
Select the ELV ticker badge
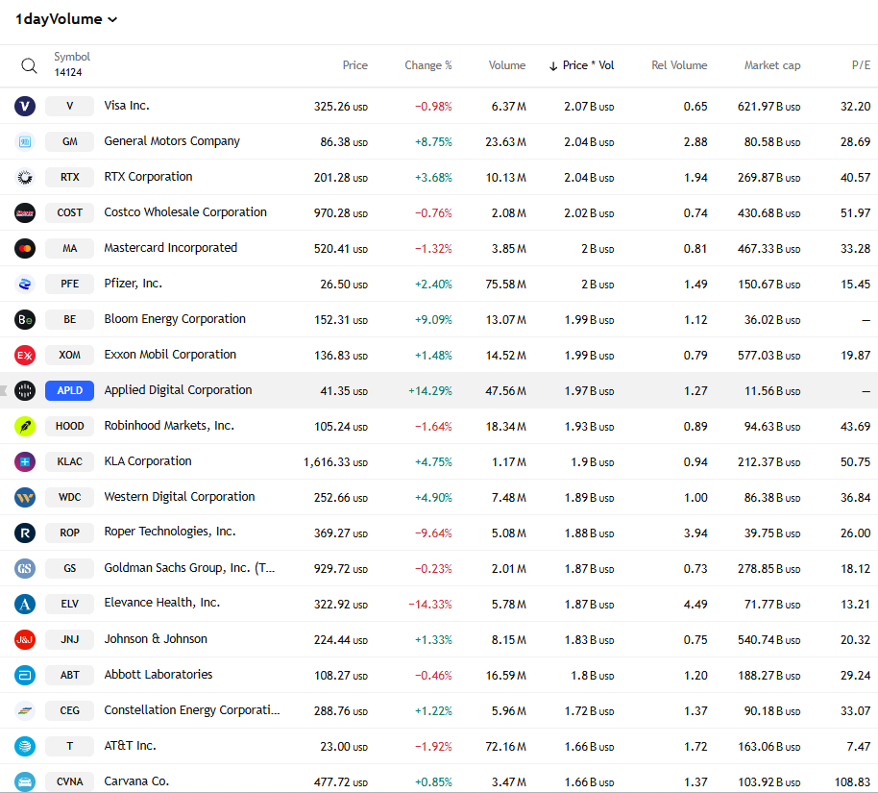point(69,605)
